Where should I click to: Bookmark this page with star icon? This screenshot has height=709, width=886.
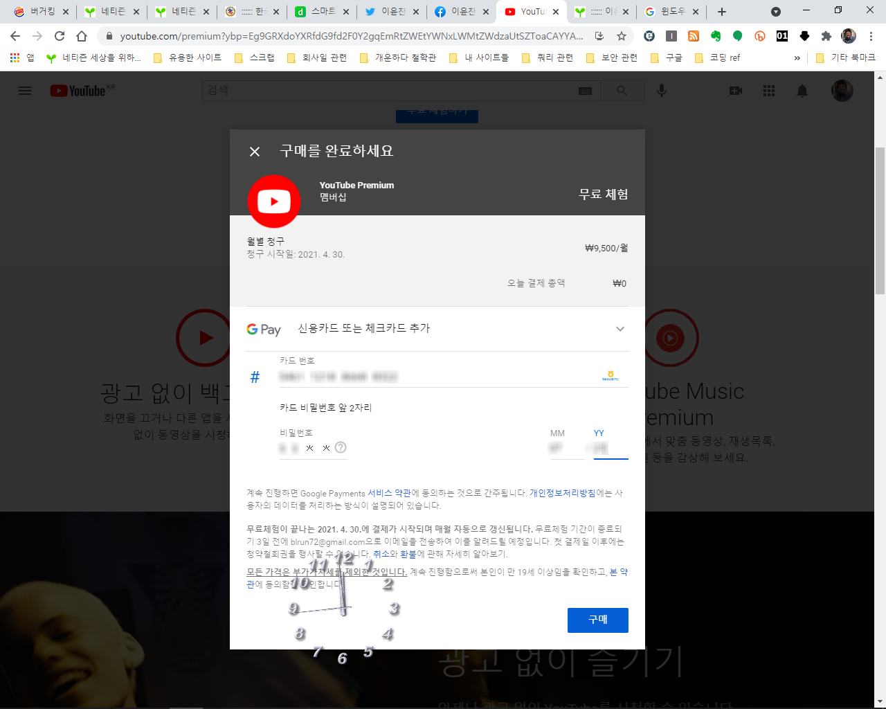tap(622, 36)
